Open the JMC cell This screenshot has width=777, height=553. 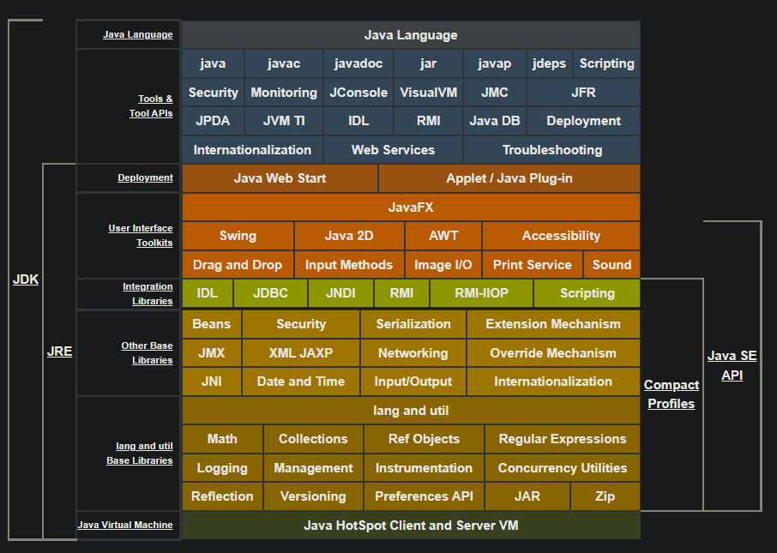(495, 93)
